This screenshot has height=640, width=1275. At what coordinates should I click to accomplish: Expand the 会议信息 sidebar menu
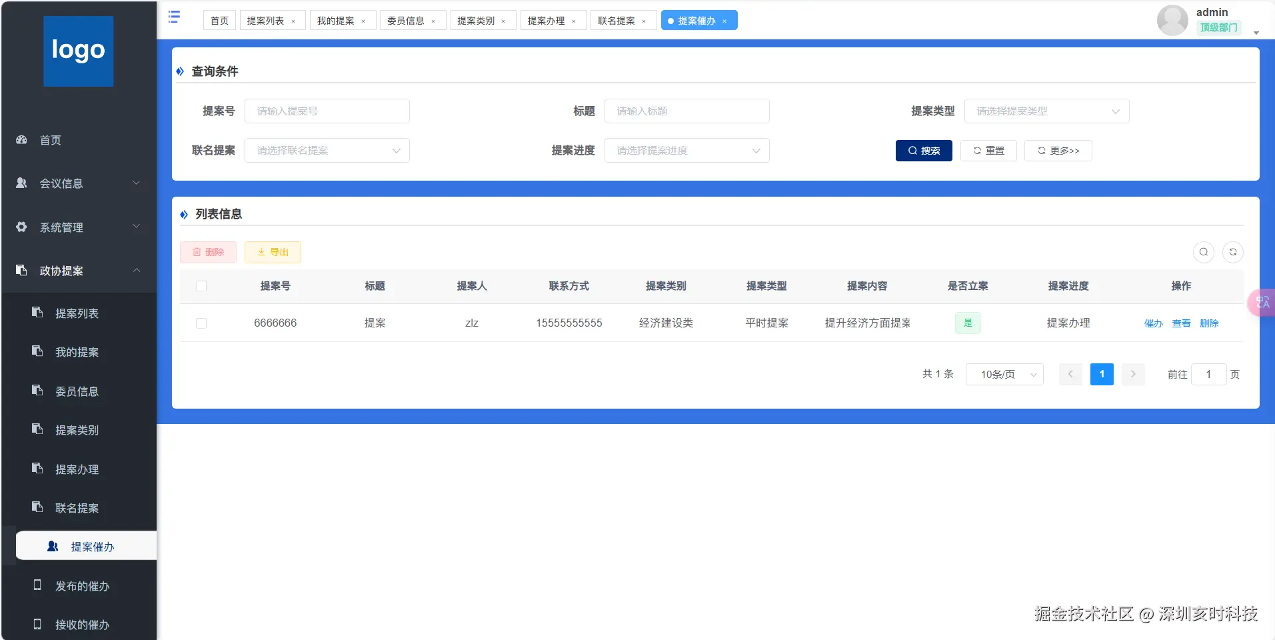79,183
